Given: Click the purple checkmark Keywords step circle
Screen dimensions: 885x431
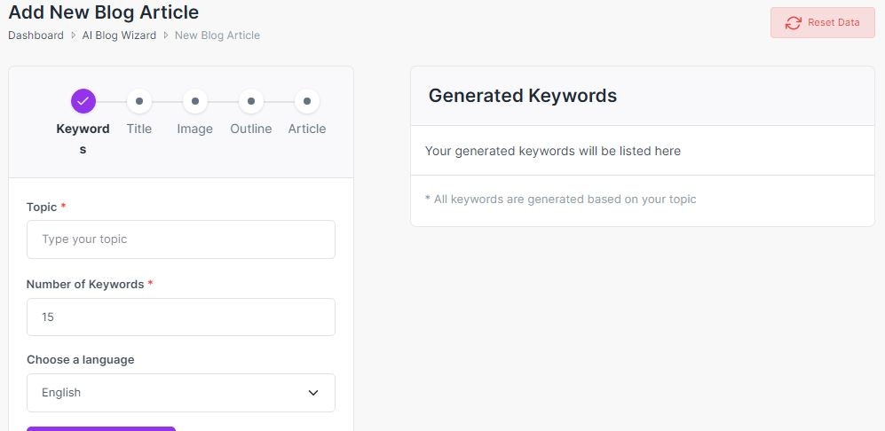Looking at the screenshot, I should (83, 101).
